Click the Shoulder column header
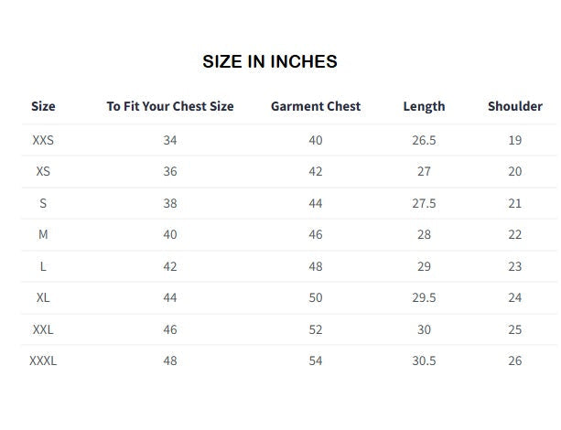The height and width of the screenshot is (430, 561). [x=515, y=106]
